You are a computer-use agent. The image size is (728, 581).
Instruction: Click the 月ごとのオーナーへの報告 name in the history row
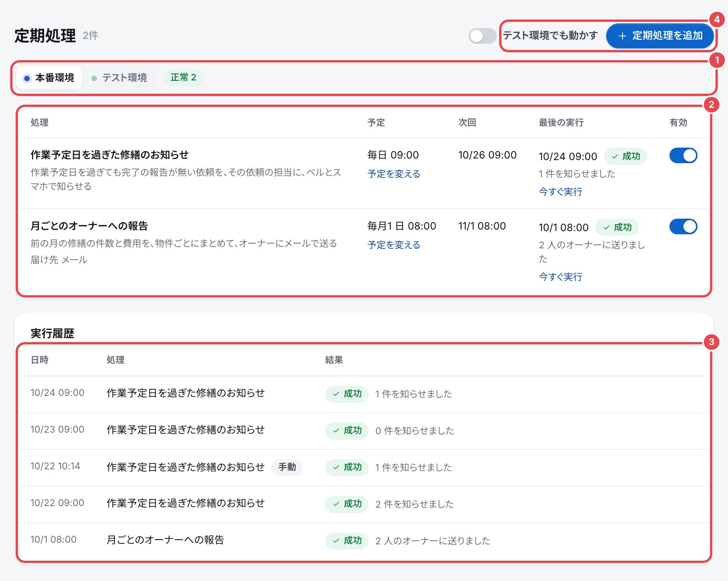point(166,540)
